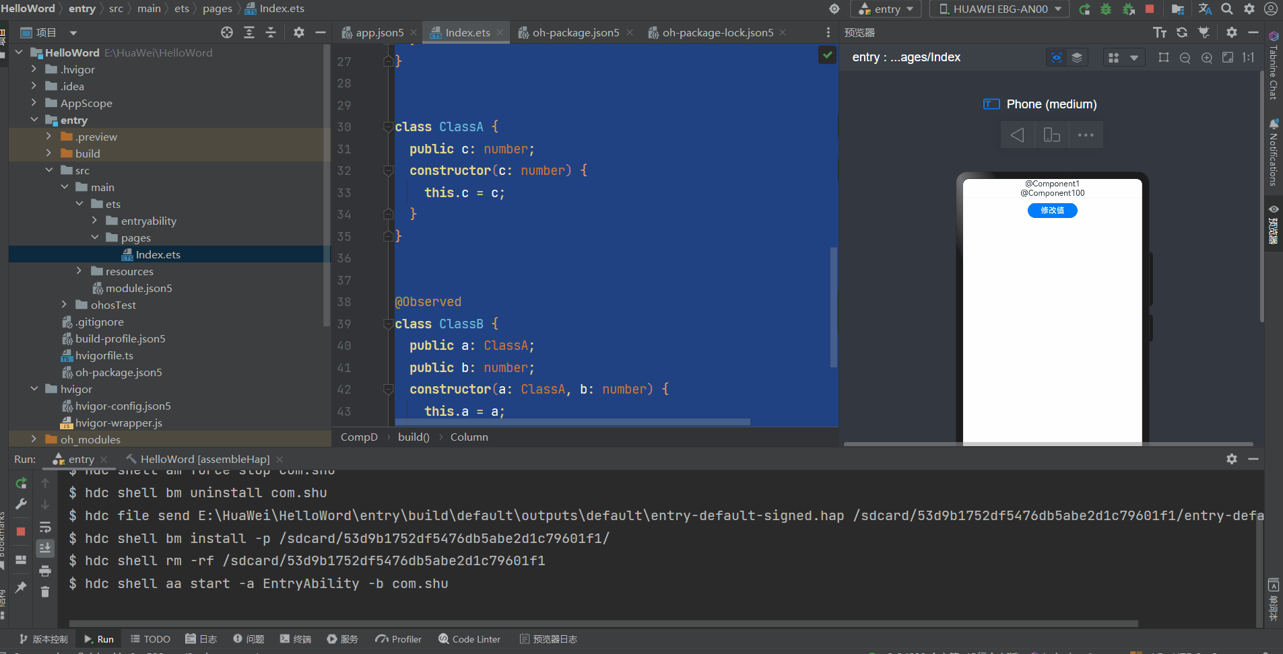Toggle soft-wrap in Run console
The image size is (1283, 654).
pyautogui.click(x=45, y=527)
